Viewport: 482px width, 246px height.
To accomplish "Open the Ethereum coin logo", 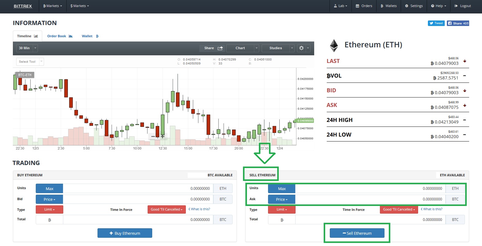I will click(x=334, y=46).
